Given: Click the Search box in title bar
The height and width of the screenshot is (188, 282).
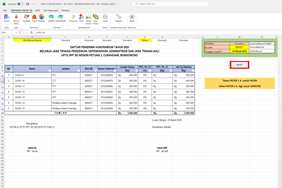Looking at the screenshot, I should 170,4.
